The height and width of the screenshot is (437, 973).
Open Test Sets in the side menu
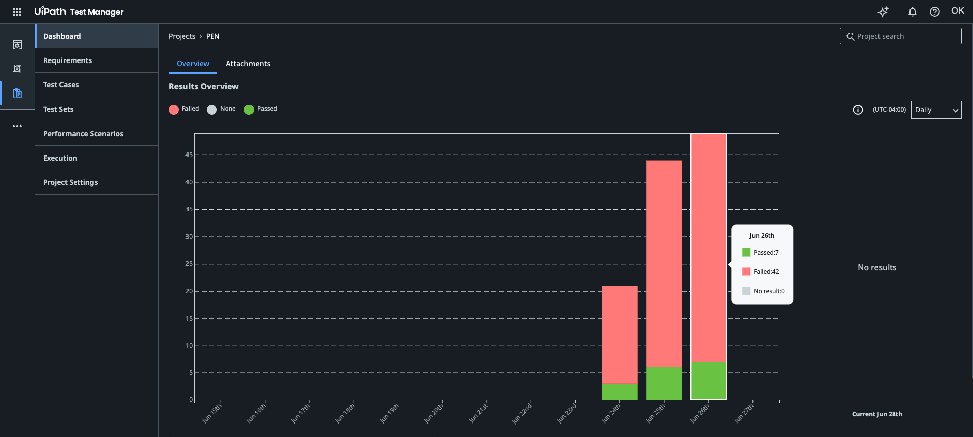pyautogui.click(x=97, y=109)
